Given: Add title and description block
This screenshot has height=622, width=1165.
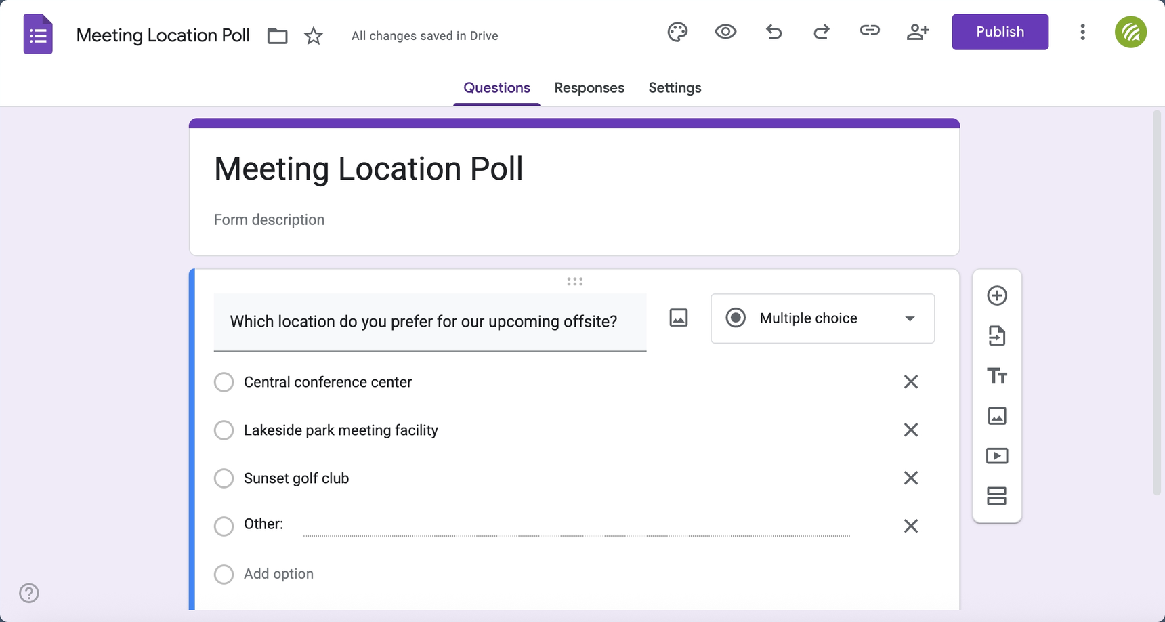Looking at the screenshot, I should click(997, 375).
